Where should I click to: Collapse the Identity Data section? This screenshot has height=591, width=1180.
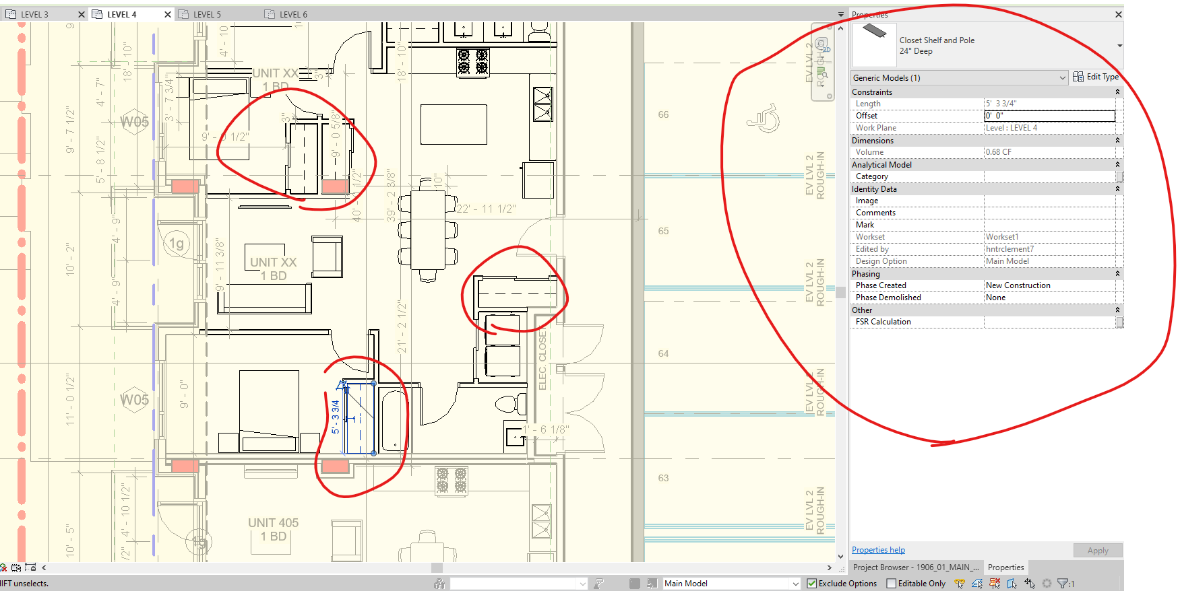click(x=1117, y=189)
